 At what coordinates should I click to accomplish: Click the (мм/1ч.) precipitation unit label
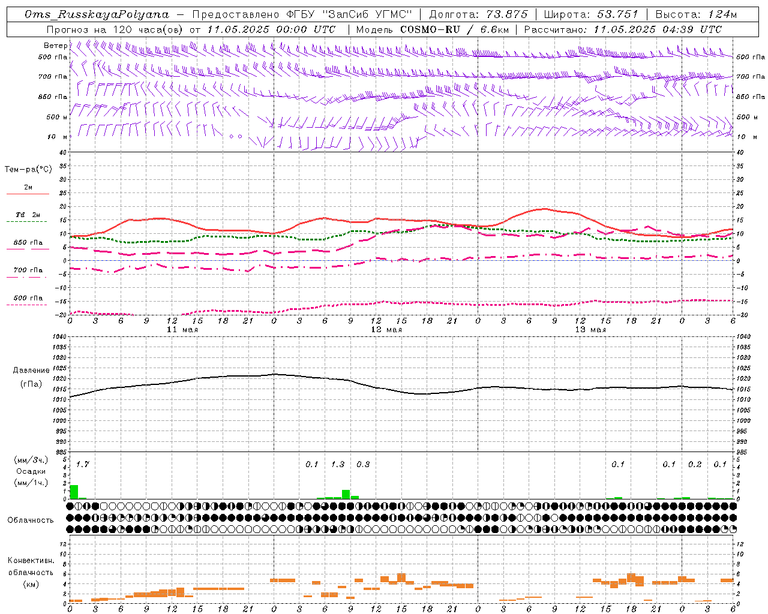click(x=31, y=483)
